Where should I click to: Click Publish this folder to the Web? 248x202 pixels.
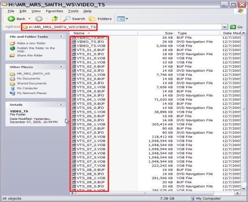[36, 50]
